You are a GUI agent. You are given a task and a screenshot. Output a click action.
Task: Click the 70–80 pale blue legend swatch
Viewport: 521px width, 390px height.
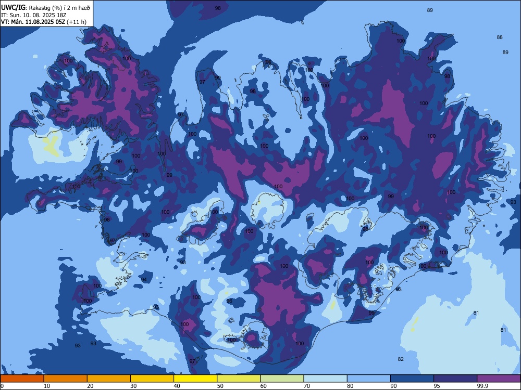coord(325,379)
